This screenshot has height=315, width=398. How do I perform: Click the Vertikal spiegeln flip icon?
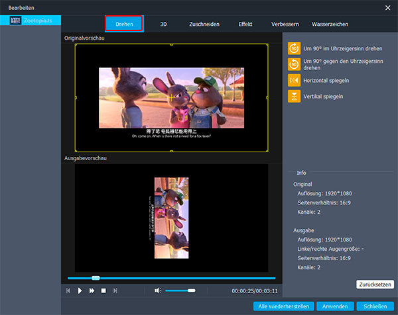coord(294,96)
